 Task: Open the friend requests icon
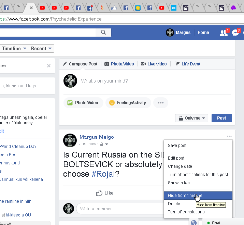224,33
